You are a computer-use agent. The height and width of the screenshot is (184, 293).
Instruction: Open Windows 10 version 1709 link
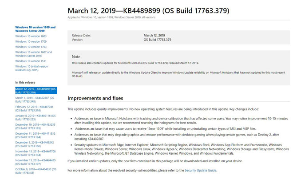pyautogui.click(x=31, y=41)
